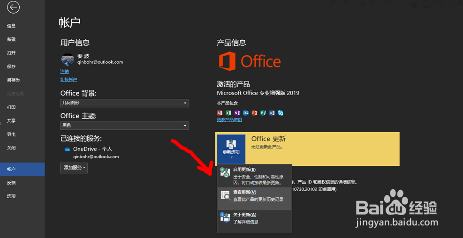This screenshot has height=238, width=463.
Task: Select 查看更新(V) menu entry
Action: [x=255, y=199]
